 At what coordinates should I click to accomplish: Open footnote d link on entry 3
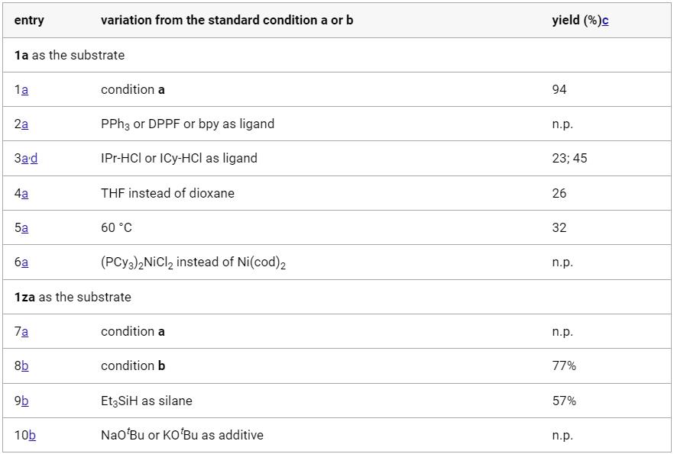pyautogui.click(x=34, y=159)
